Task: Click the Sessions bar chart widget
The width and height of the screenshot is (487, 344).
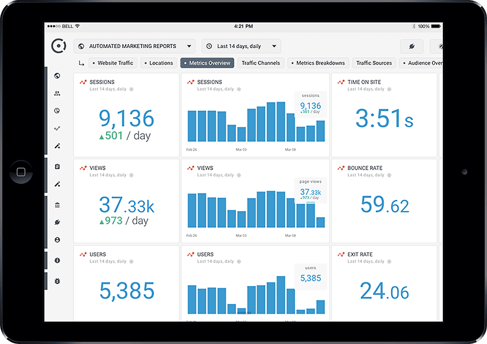Action: tap(256, 118)
